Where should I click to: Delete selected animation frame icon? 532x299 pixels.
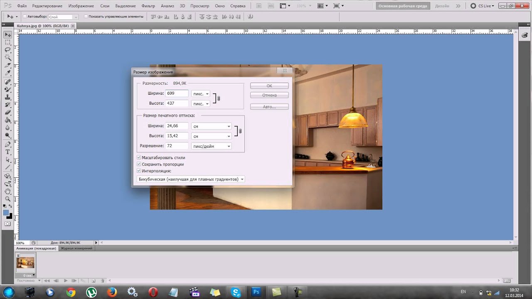[102, 281]
